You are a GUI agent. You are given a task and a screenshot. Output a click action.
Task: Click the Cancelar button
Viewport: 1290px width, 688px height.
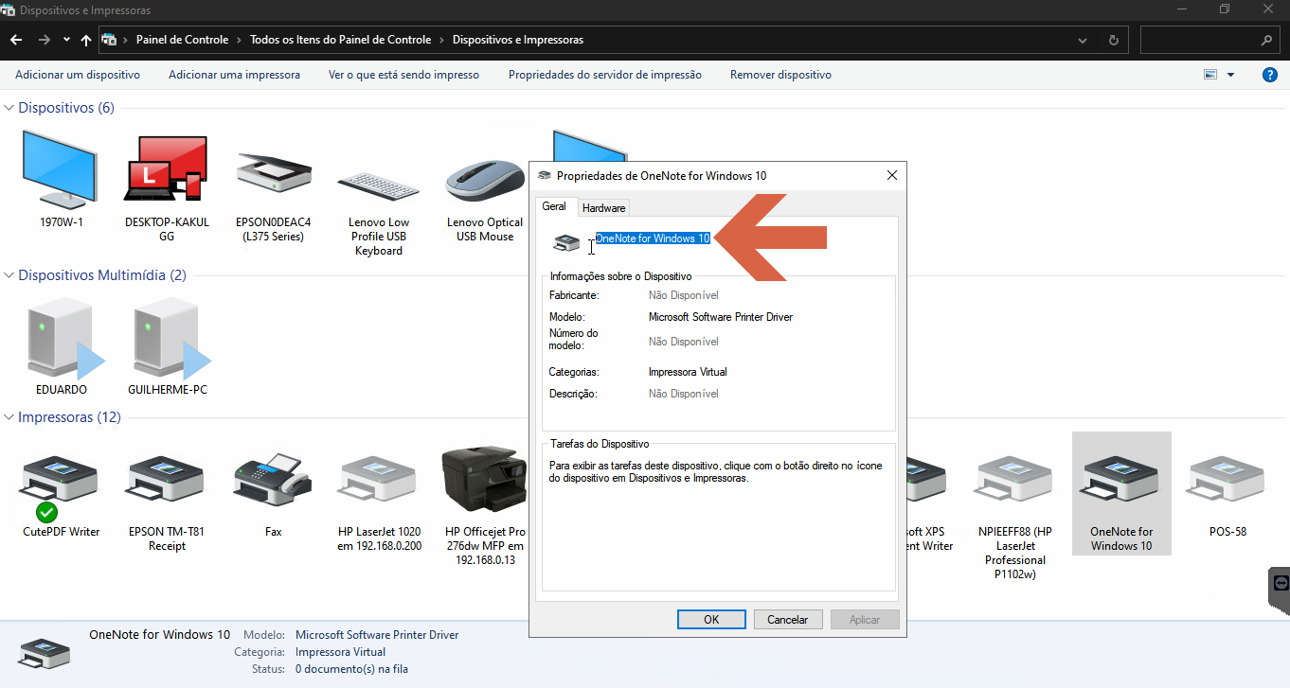tap(788, 620)
